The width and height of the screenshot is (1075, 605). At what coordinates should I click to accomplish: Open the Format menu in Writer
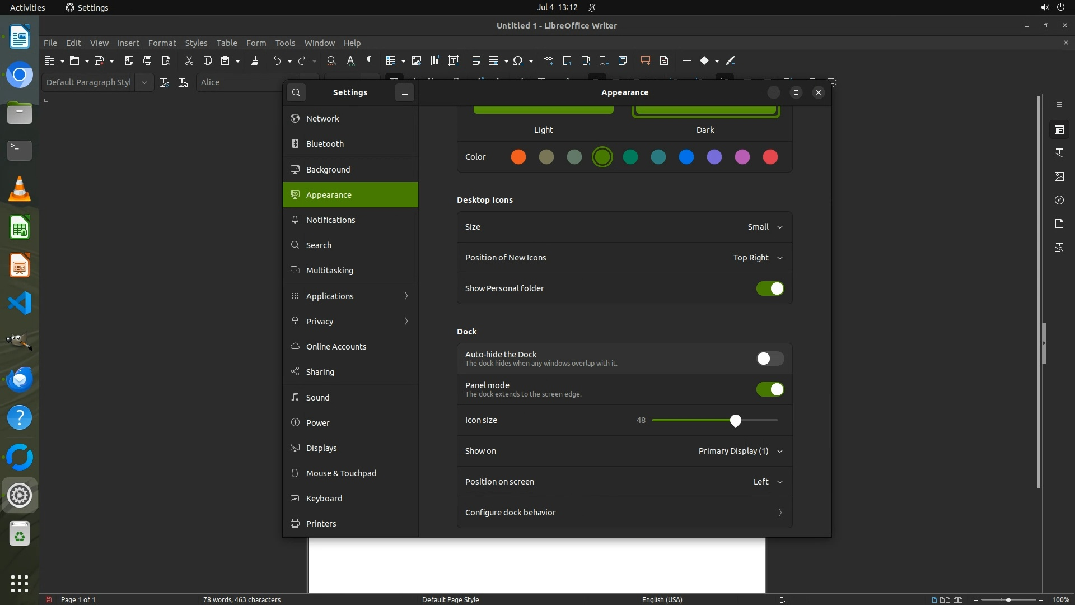point(162,43)
